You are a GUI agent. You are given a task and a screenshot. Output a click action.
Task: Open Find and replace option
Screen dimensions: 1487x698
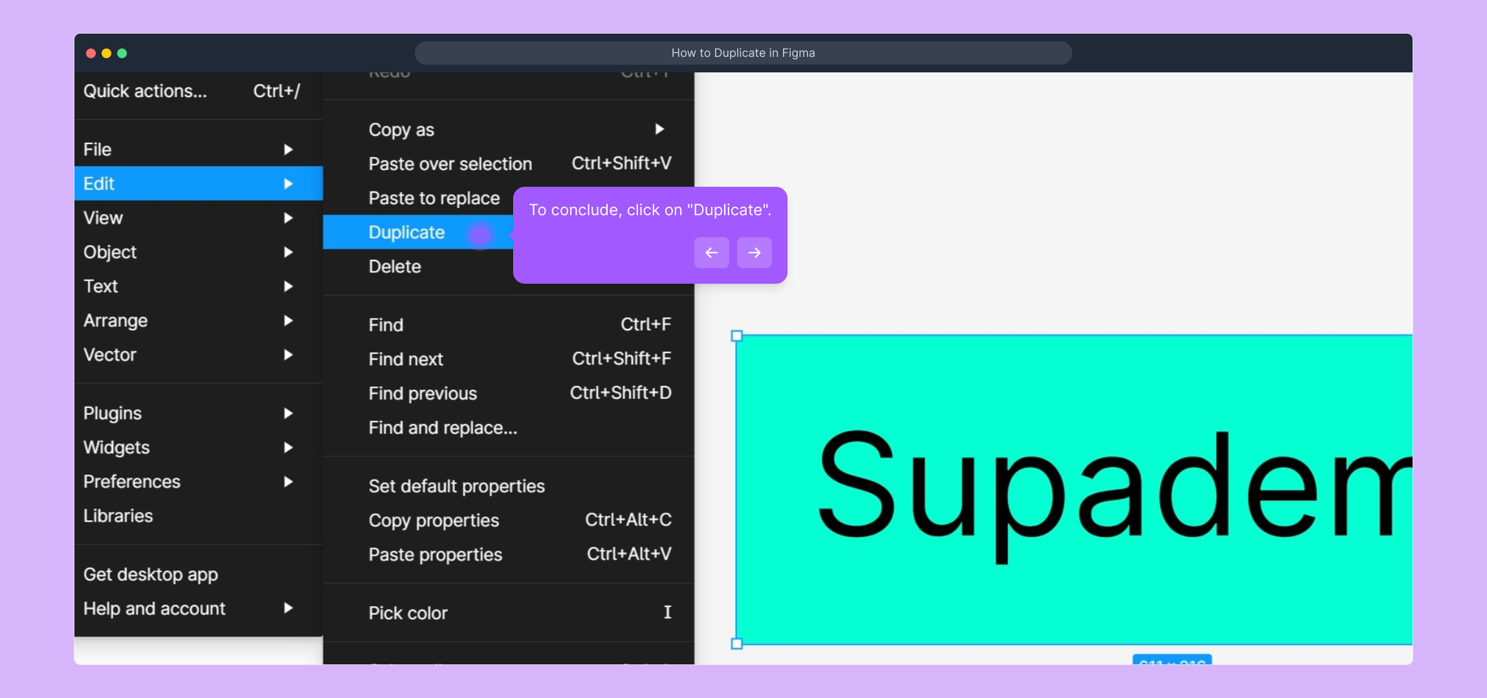443,428
